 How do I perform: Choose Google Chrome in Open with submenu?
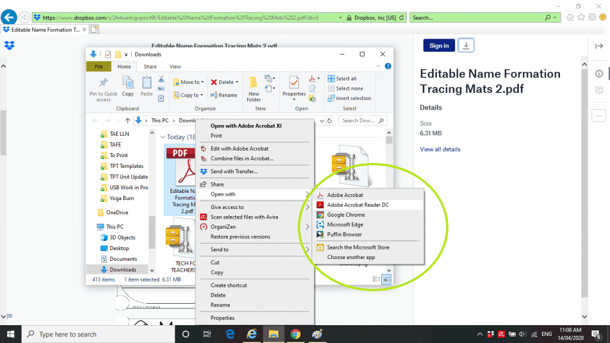coord(368,214)
